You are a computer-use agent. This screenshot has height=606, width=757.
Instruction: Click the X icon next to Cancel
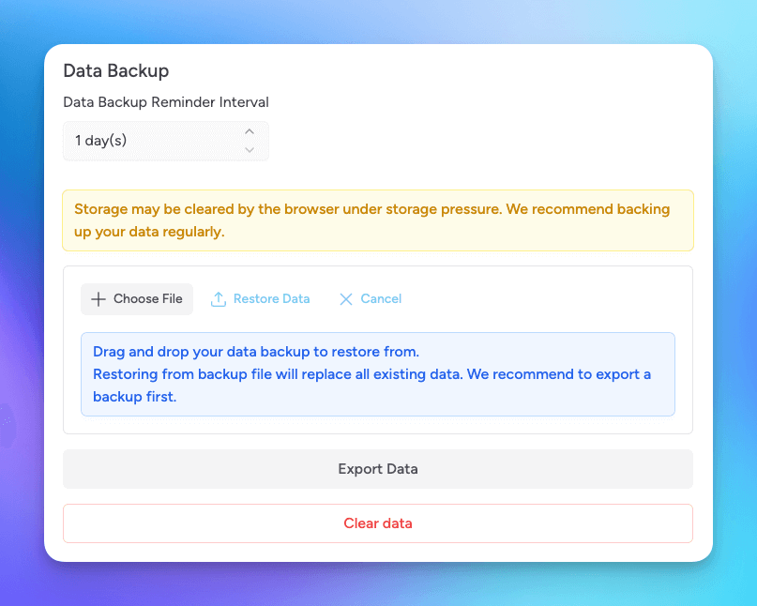[x=345, y=298]
